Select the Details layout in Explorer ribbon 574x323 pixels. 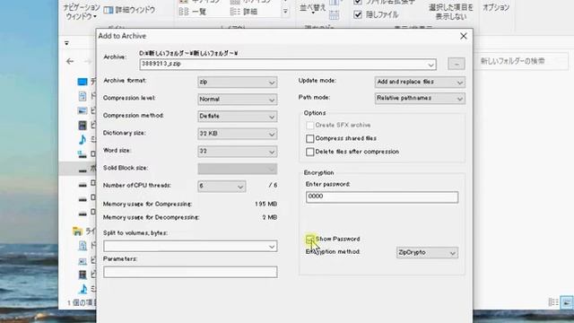(244, 12)
